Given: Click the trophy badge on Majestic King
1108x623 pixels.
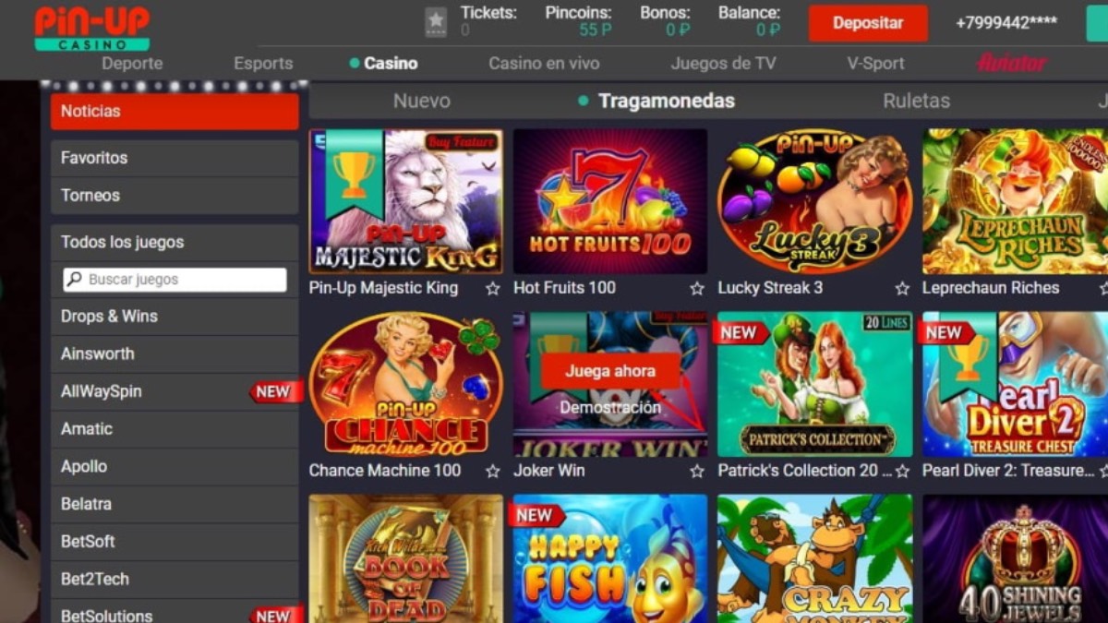Looking at the screenshot, I should (354, 174).
